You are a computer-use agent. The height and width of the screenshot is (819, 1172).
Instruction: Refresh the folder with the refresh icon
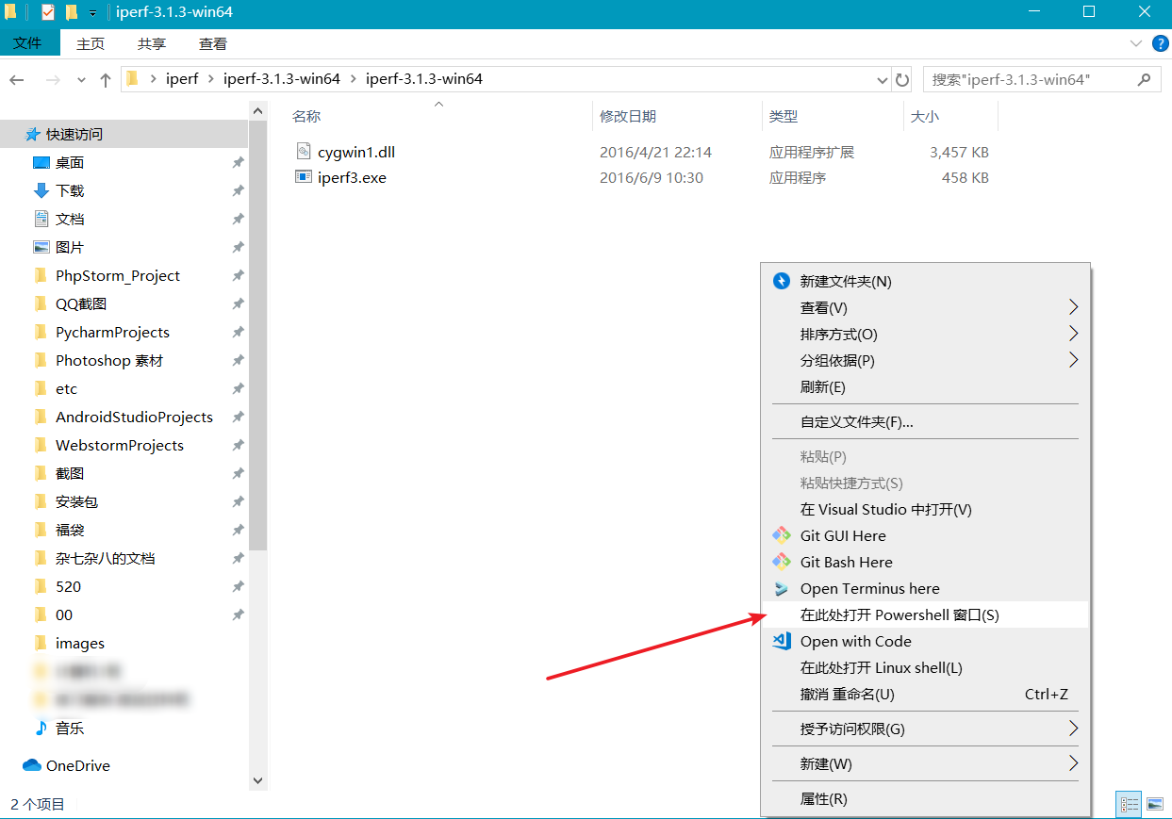click(902, 79)
